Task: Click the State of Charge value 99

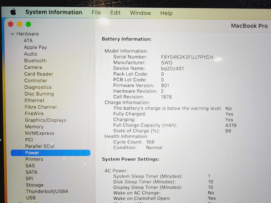Action: (x=228, y=131)
